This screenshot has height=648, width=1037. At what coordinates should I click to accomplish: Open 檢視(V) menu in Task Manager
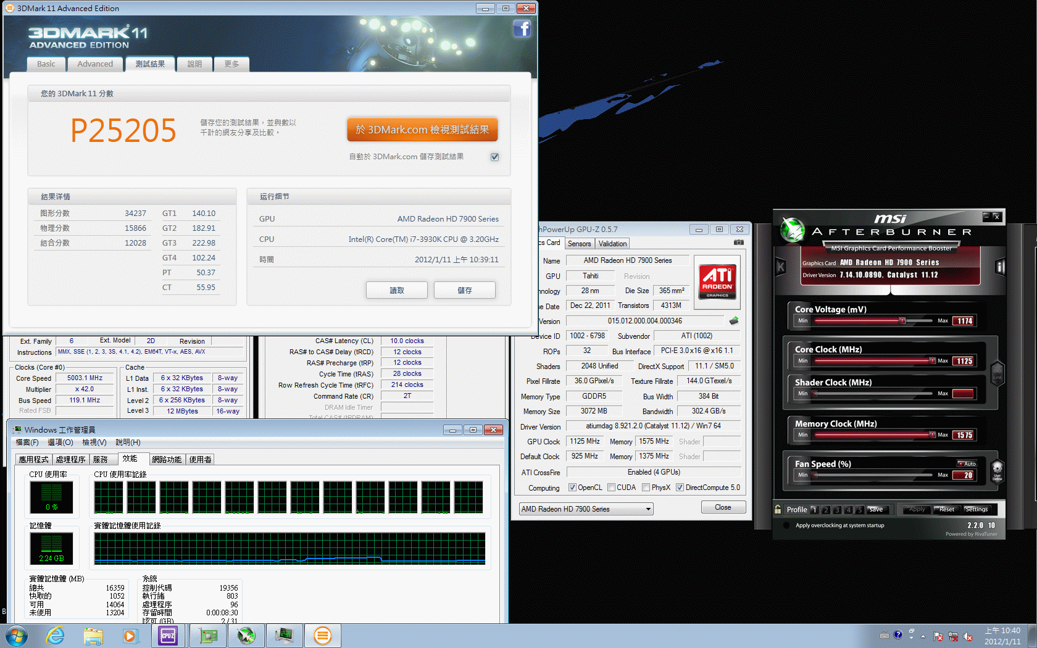click(x=94, y=442)
